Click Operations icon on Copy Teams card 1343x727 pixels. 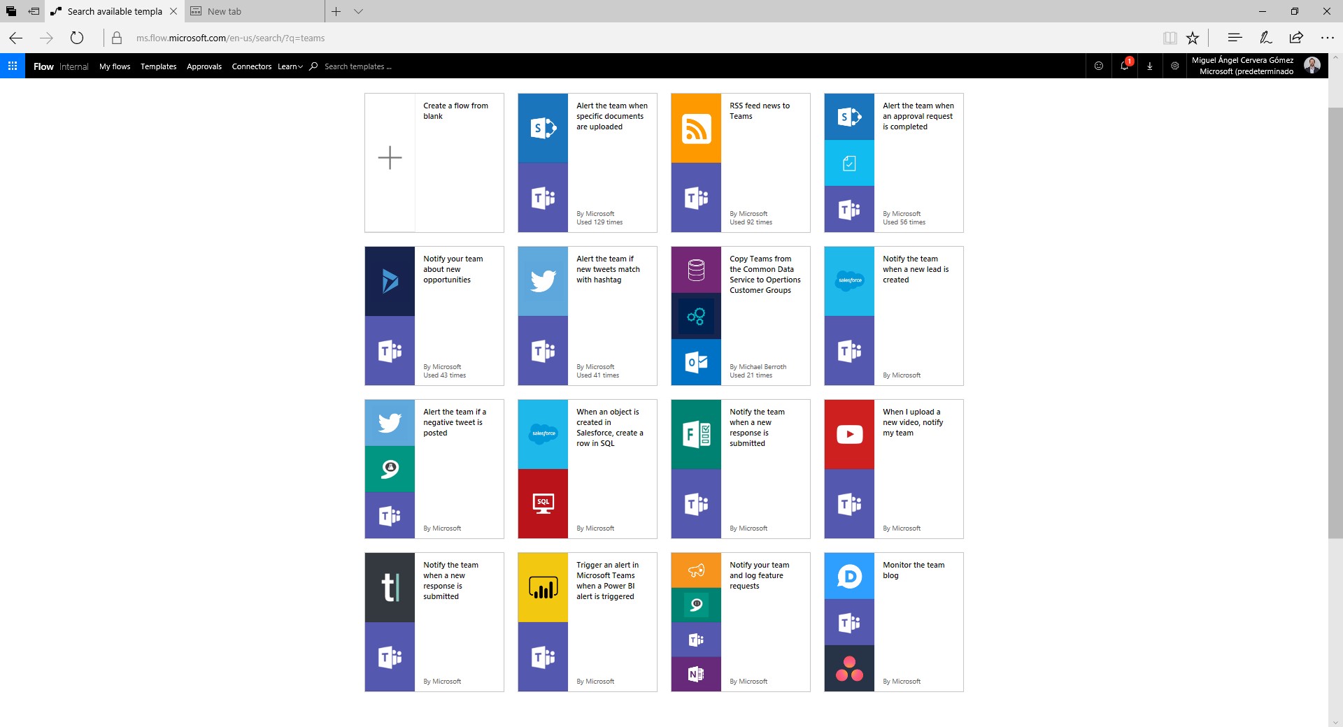coord(696,316)
